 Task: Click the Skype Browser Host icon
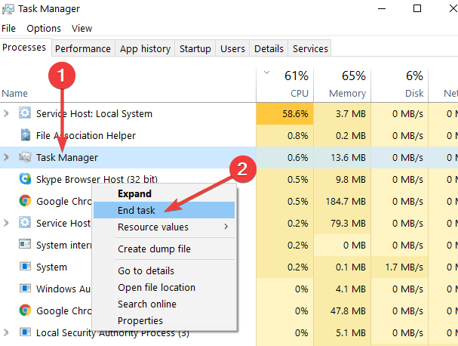[x=25, y=179]
